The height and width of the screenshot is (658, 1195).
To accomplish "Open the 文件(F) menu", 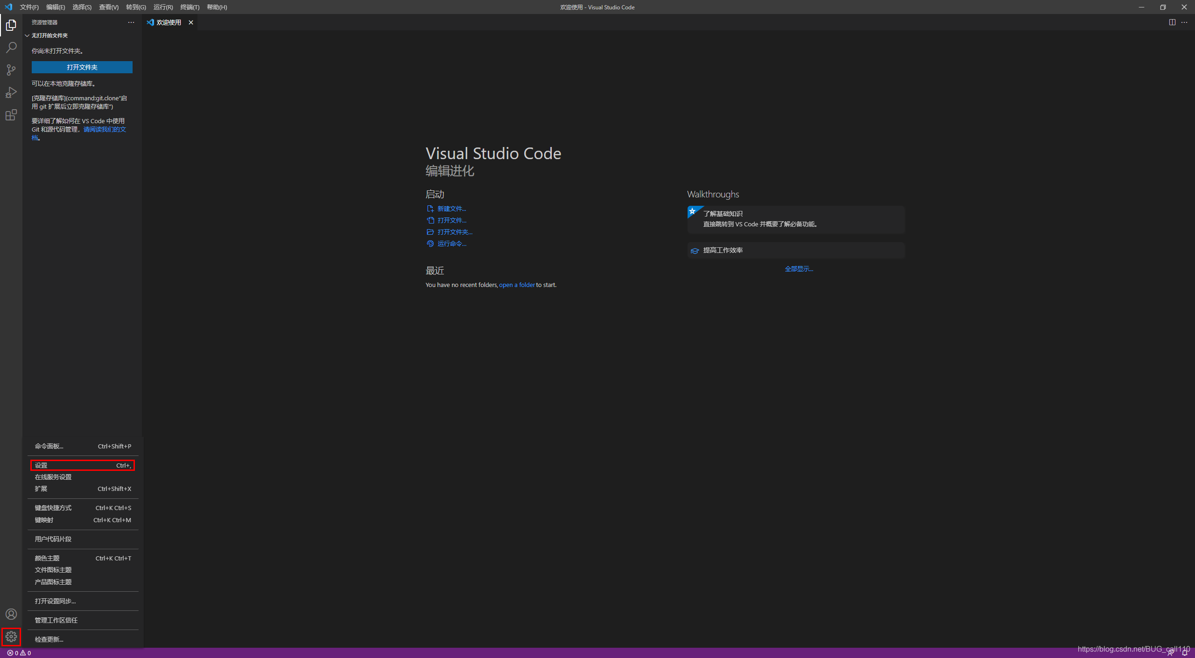I will 29,7.
